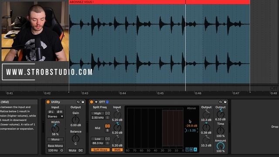Select the Low band button in OTT
The width and height of the screenshot is (279, 157).
98,139
